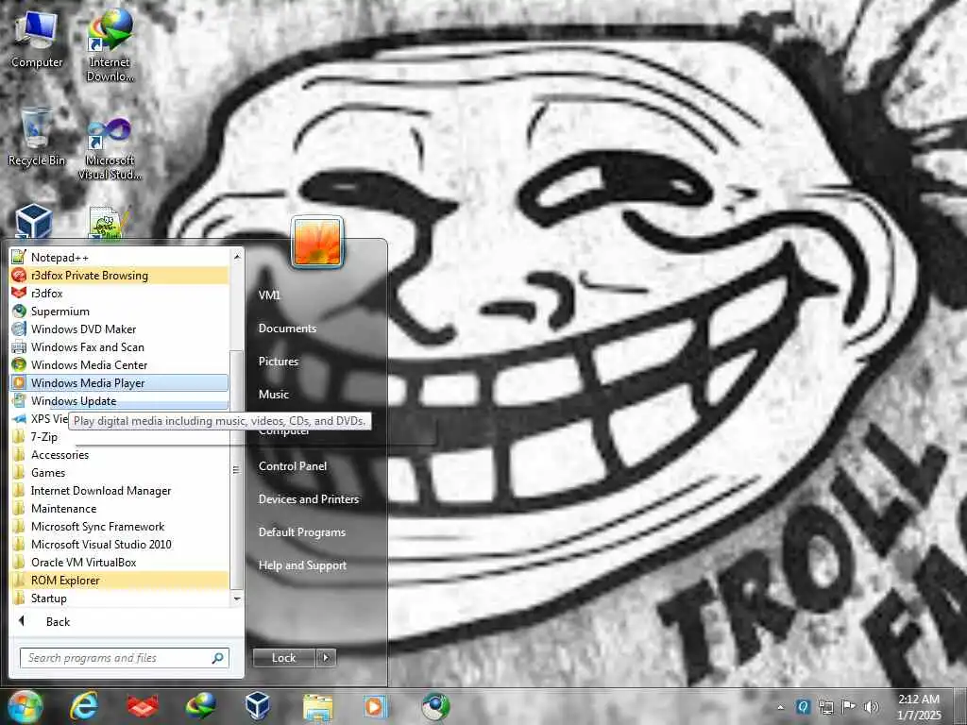Launch r3dfox Private Browsing

[x=119, y=276]
